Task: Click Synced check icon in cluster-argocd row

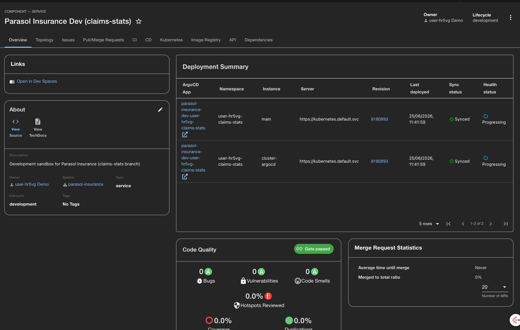Action: coord(451,162)
